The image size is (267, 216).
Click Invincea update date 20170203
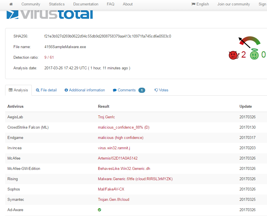(248, 148)
